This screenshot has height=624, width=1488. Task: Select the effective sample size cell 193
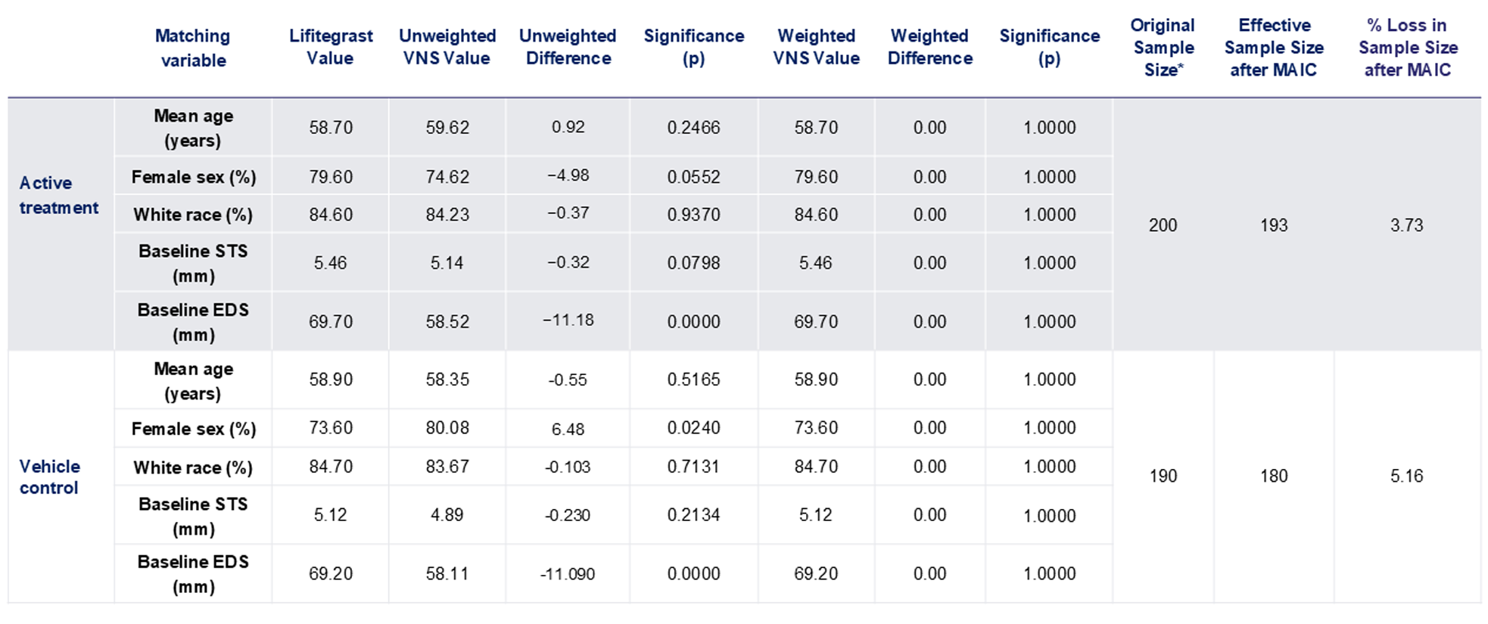click(x=1274, y=225)
